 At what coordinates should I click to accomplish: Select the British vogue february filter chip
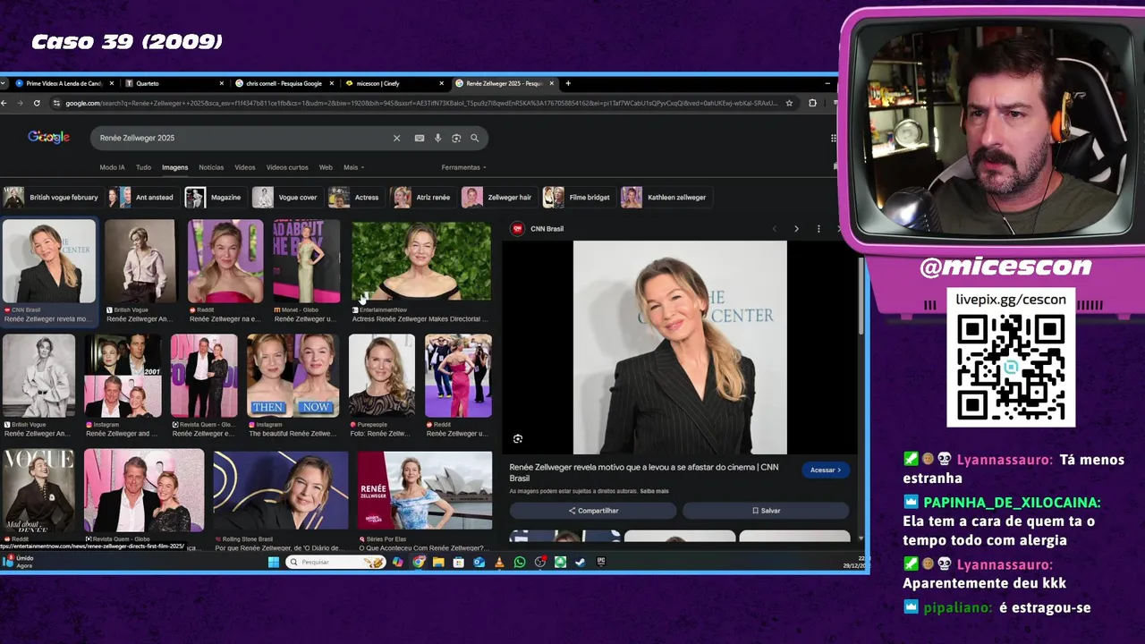51,198
